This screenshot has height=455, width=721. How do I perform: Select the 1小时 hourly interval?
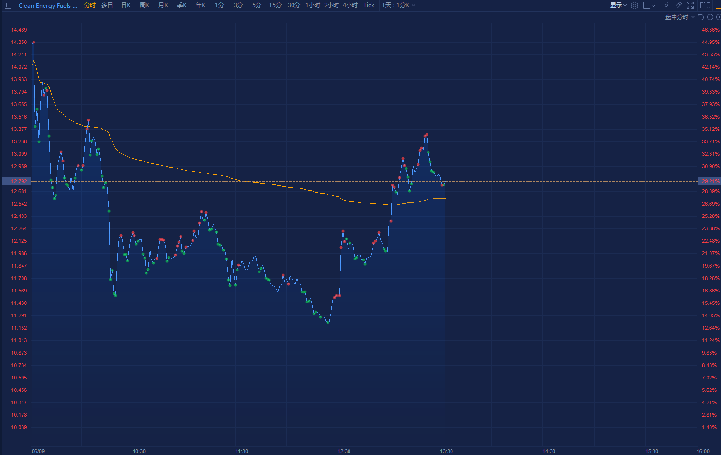[313, 5]
